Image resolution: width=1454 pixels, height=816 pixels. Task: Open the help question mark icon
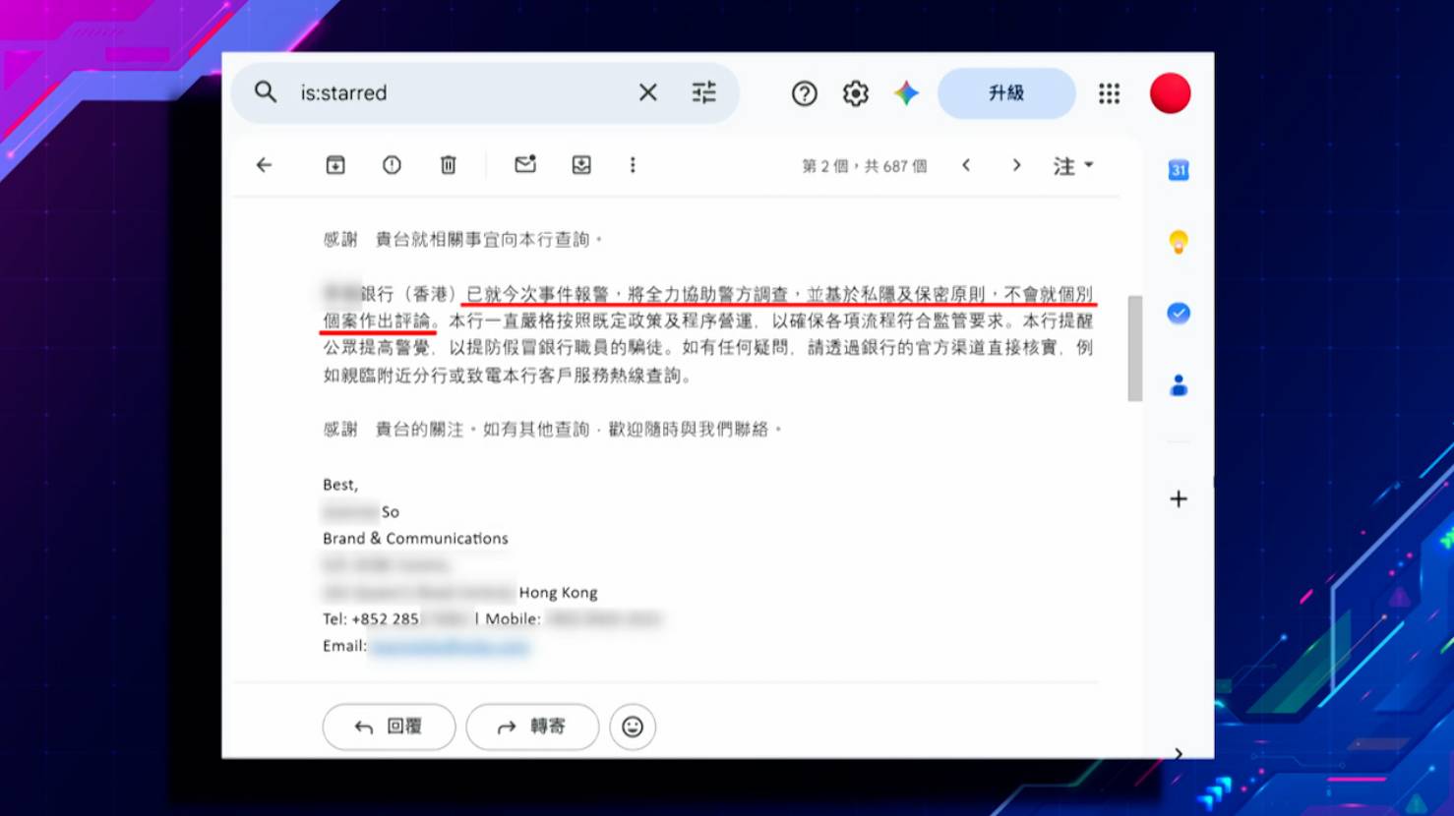coord(805,93)
